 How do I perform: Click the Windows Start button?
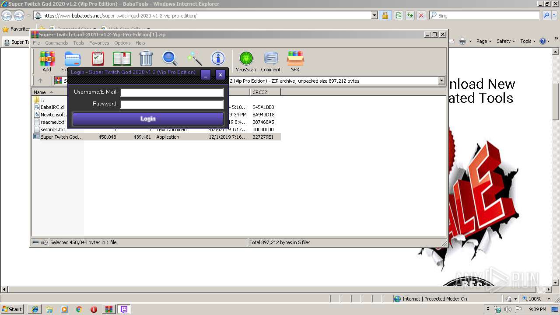pos(12,309)
